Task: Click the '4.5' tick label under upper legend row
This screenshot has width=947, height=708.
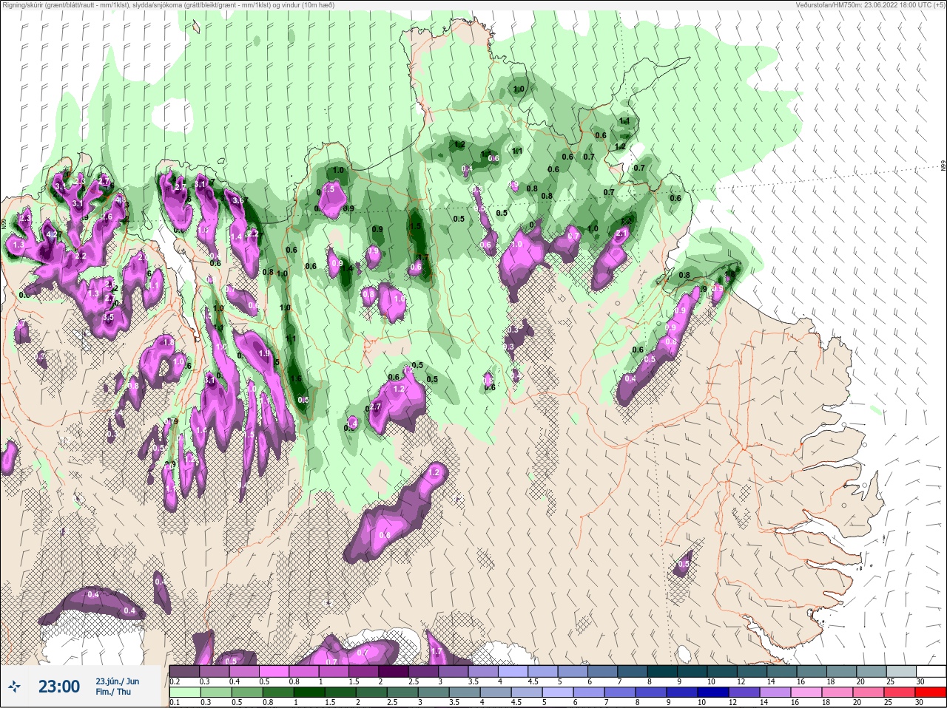Action: tap(533, 681)
